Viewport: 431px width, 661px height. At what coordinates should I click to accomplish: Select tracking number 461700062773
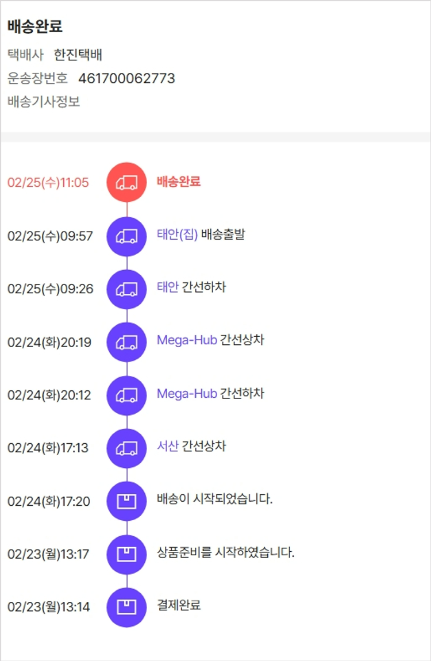(x=126, y=79)
